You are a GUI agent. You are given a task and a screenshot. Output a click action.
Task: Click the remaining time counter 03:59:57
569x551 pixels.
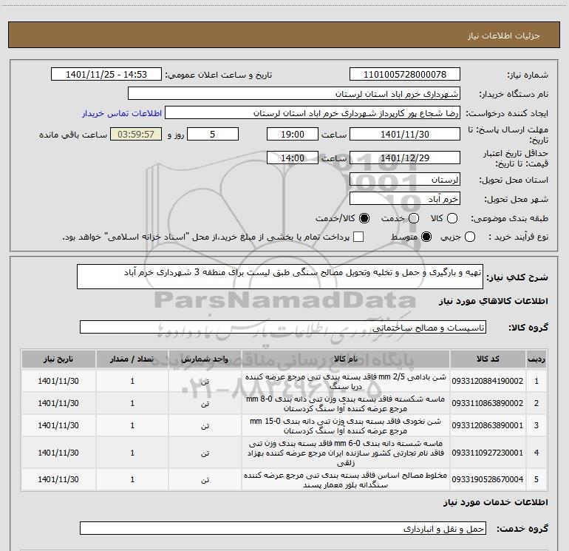click(x=136, y=135)
